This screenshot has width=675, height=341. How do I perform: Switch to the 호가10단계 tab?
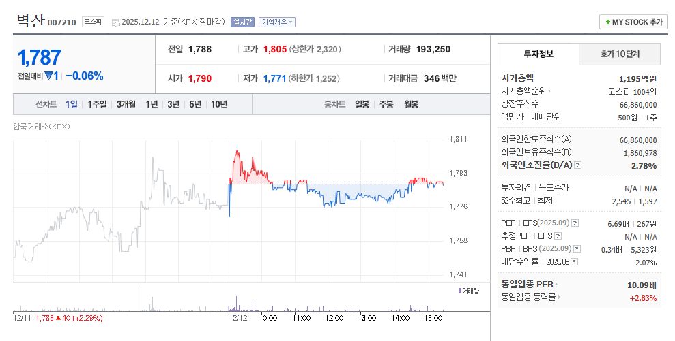click(x=620, y=54)
